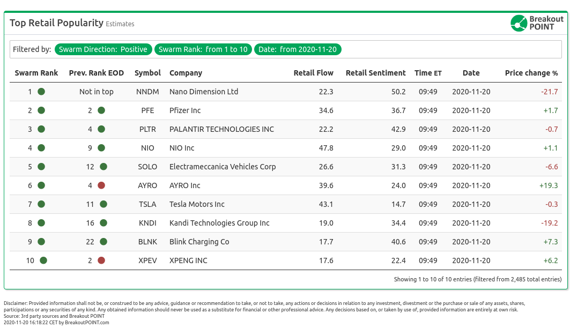Image resolution: width=570 pixels, height=328 pixels.
Task: Sort by the Date column header
Action: (x=471, y=73)
